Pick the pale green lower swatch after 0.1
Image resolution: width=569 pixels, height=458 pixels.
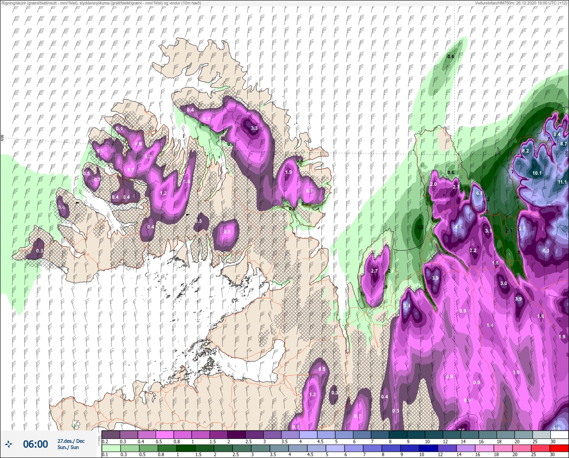pos(111,448)
